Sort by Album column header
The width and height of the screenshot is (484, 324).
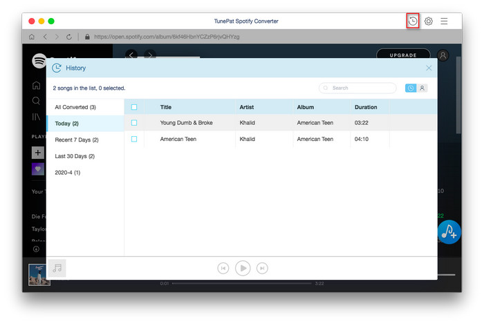(x=306, y=107)
